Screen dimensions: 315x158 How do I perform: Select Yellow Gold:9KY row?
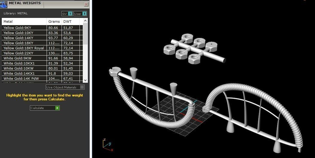click(x=42, y=28)
